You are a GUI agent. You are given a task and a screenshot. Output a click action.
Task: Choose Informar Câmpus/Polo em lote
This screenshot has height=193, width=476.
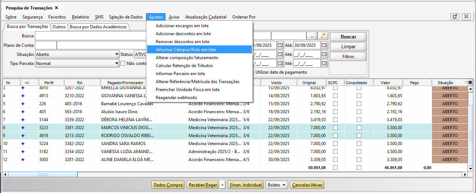tap(199, 50)
